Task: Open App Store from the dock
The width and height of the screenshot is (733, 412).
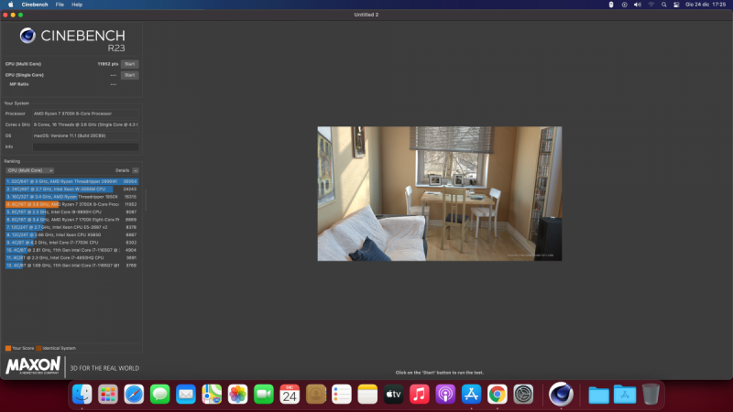Action: tap(471, 395)
